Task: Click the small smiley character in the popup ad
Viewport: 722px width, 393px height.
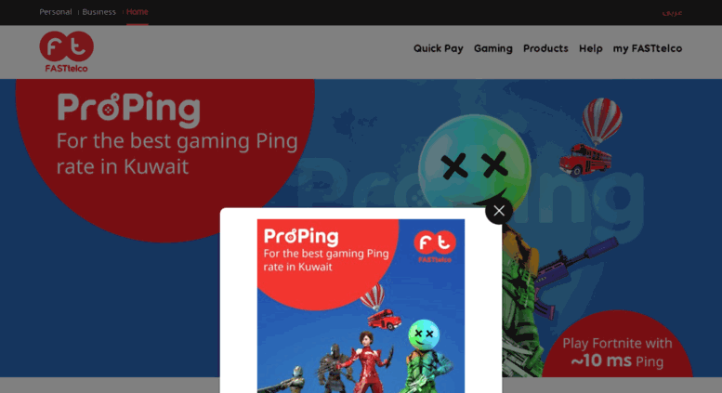Action: (x=424, y=335)
